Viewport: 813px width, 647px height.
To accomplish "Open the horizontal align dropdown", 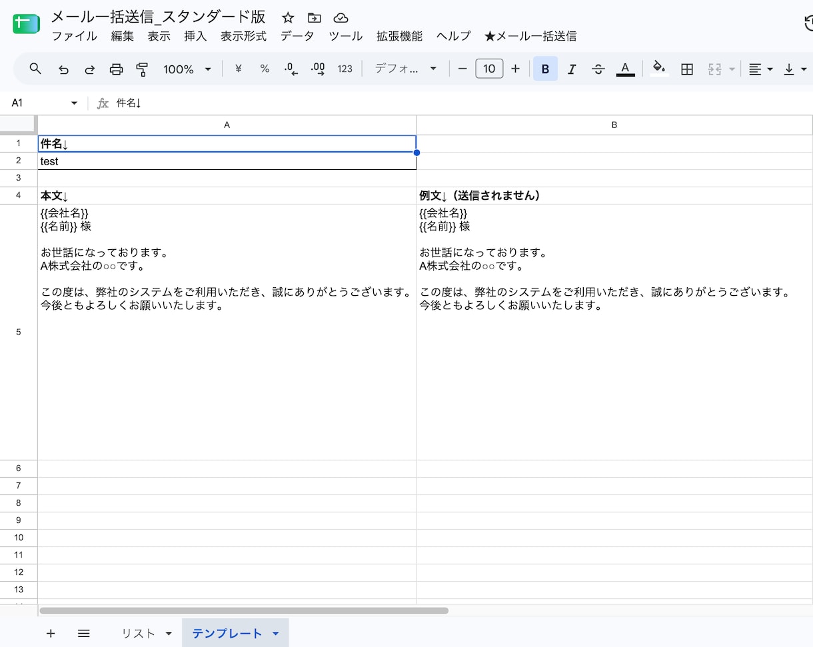I will [760, 69].
